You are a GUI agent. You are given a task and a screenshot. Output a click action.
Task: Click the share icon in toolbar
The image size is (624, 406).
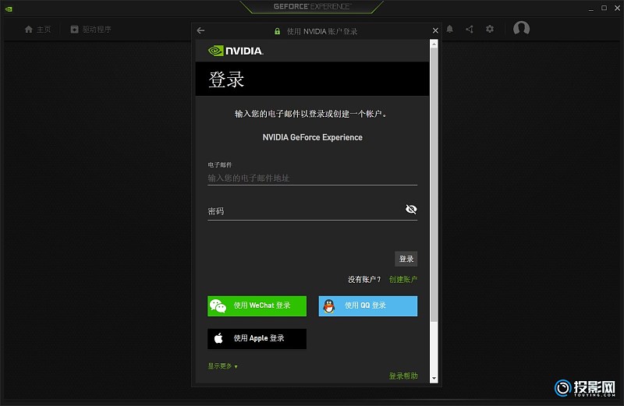click(469, 29)
